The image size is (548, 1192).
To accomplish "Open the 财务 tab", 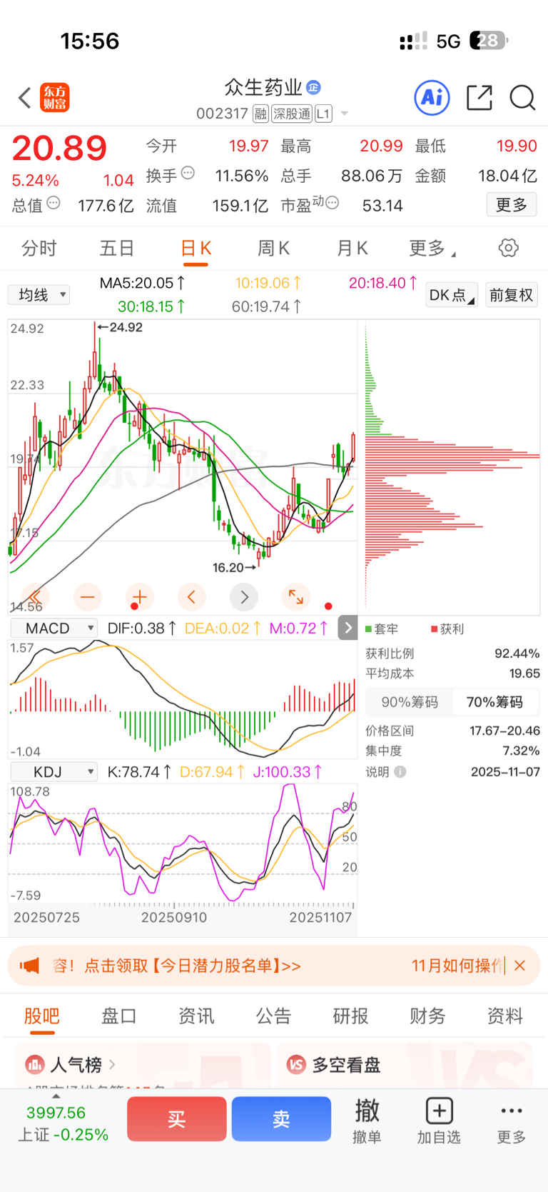I will click(x=427, y=1016).
